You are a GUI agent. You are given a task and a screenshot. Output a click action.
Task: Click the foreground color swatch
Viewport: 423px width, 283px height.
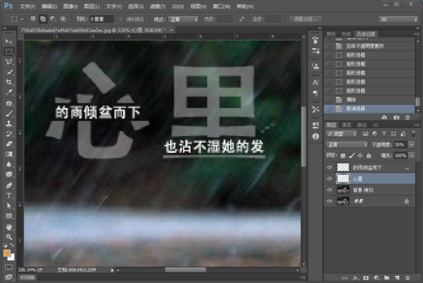[7, 253]
